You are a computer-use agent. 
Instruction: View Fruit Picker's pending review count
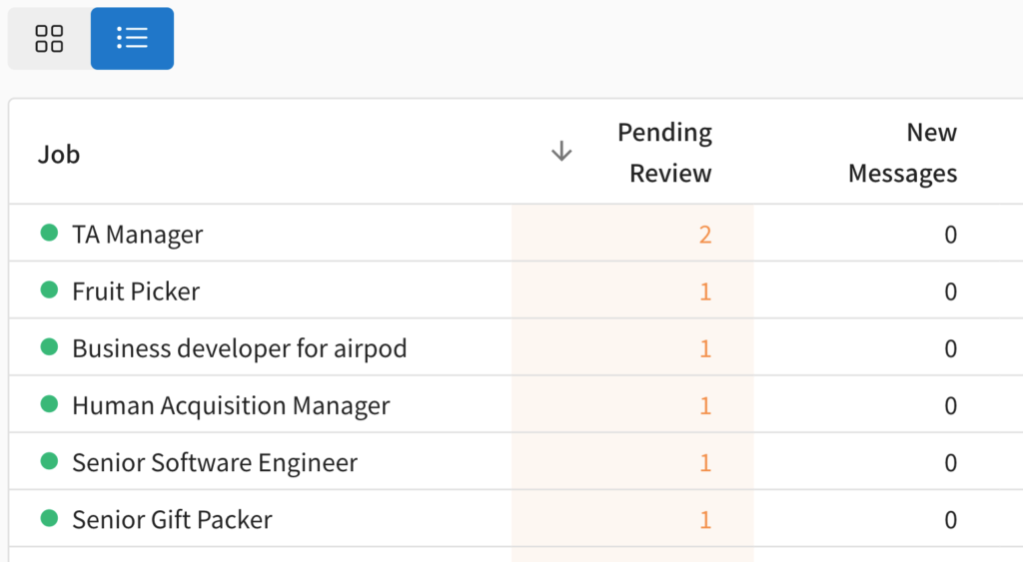705,291
